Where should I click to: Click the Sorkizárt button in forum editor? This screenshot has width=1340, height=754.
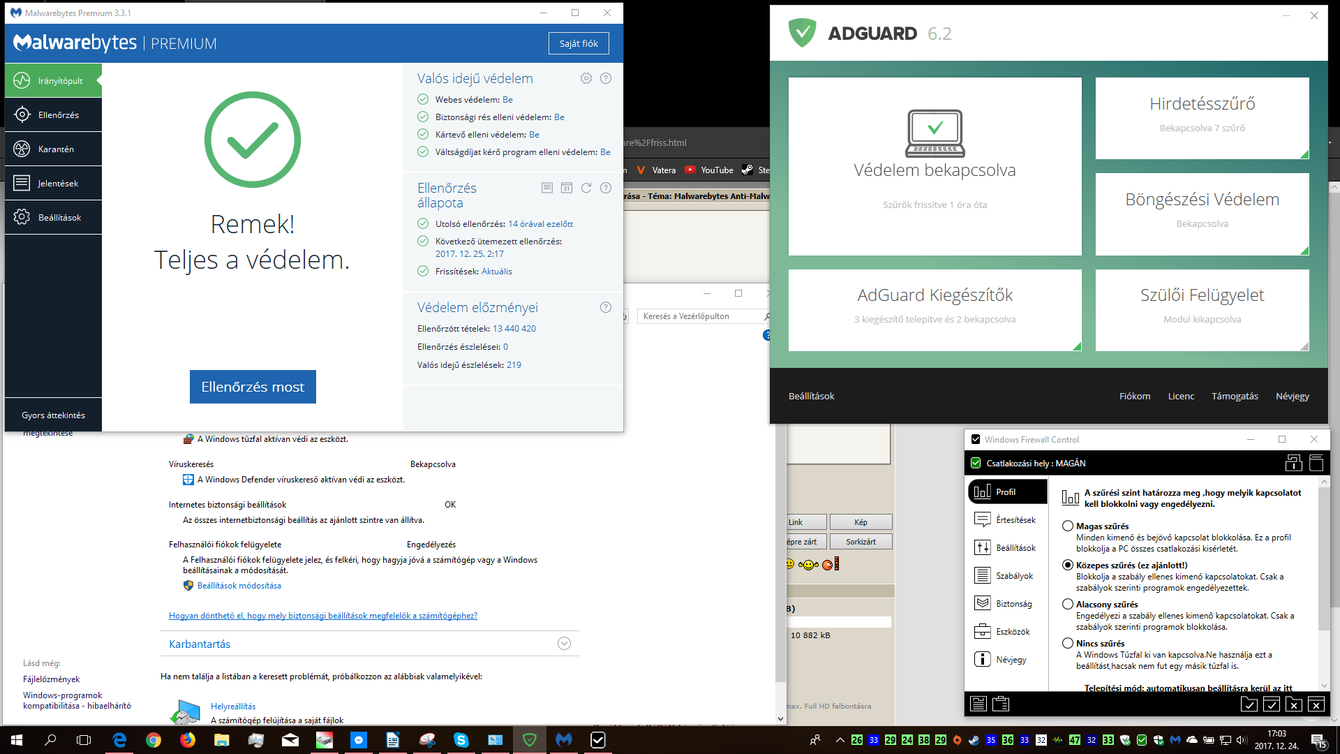point(861,542)
